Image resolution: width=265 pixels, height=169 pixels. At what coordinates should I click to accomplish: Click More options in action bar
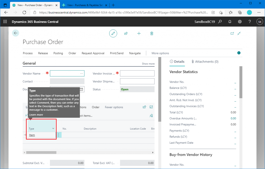160,53
